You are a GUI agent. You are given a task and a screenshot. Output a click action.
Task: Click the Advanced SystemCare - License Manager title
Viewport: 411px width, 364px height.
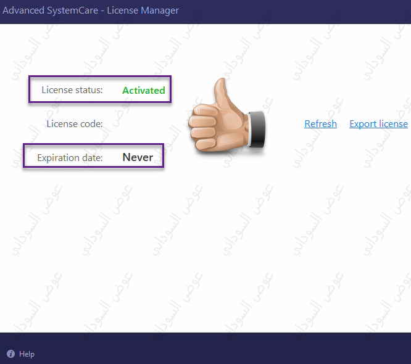click(91, 10)
